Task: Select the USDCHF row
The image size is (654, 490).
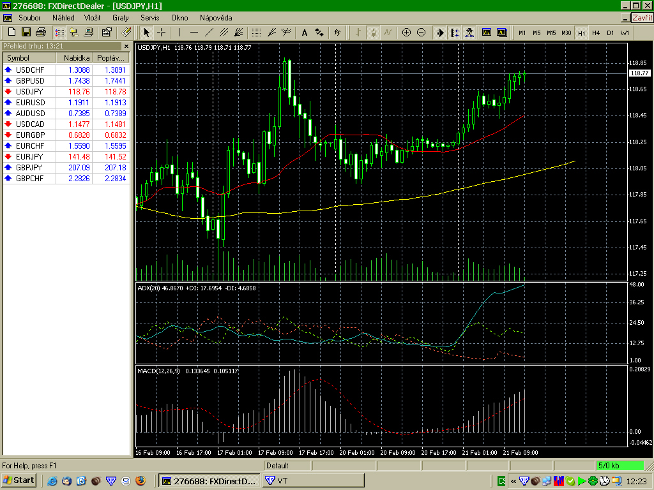Action: [66, 70]
